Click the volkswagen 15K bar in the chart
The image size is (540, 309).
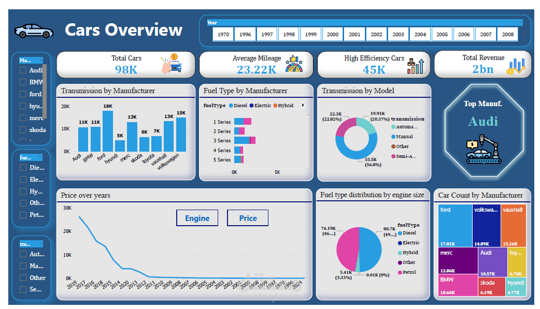coord(181,135)
